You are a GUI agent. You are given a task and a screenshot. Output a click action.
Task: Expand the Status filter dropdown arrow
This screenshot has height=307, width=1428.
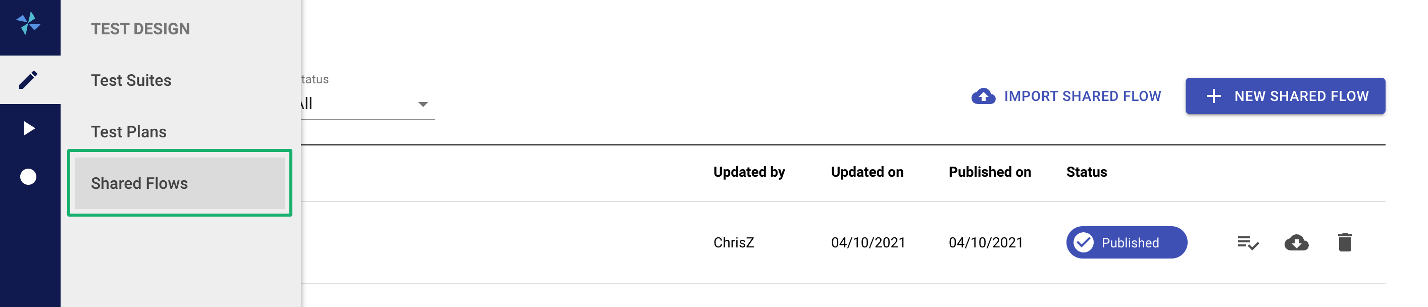[423, 104]
